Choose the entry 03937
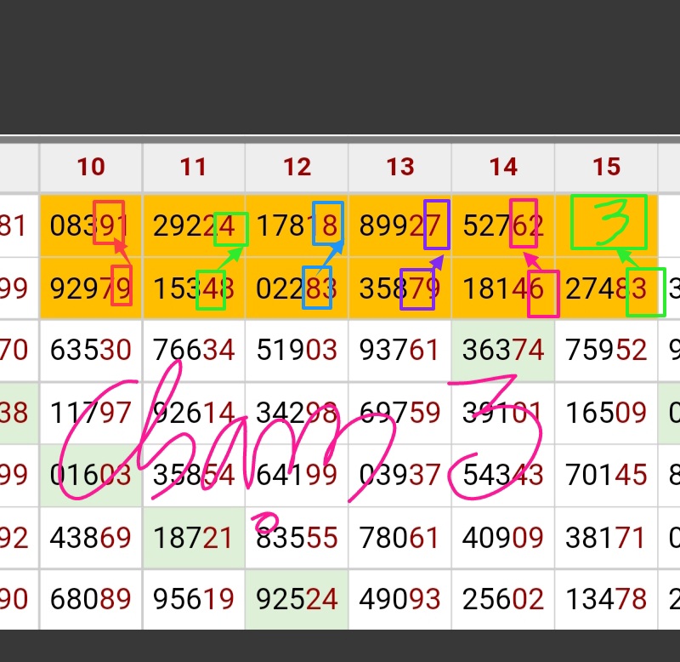Viewport: 680px width, 662px height. point(399,476)
